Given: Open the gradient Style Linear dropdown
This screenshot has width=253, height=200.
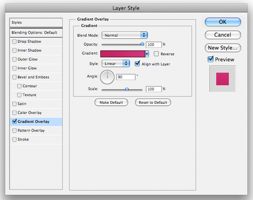Looking at the screenshot, I should click(x=116, y=64).
